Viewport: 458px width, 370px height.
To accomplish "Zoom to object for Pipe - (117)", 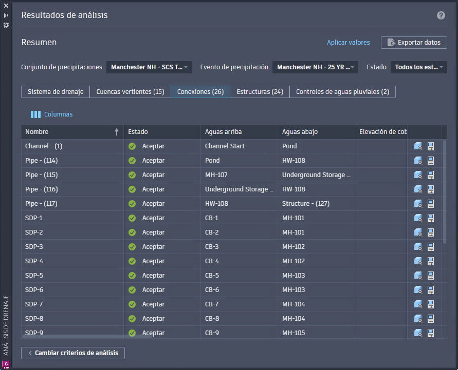I will coord(418,204).
